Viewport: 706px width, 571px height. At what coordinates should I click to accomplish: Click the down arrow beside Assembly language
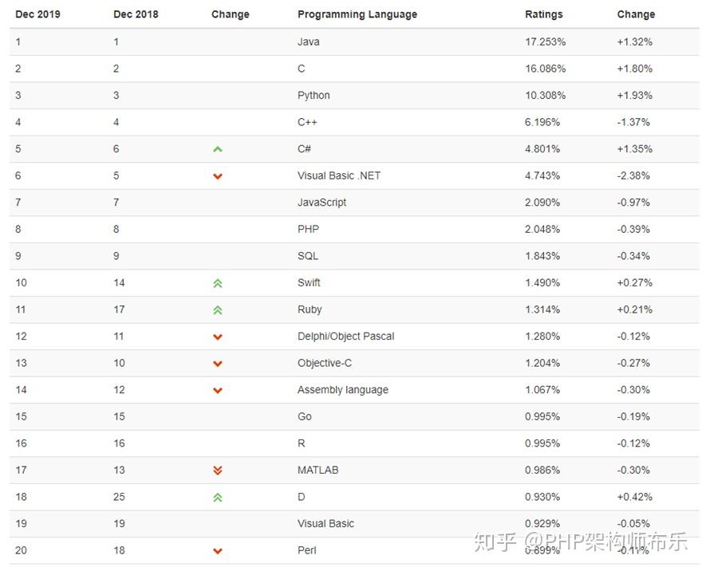[217, 391]
